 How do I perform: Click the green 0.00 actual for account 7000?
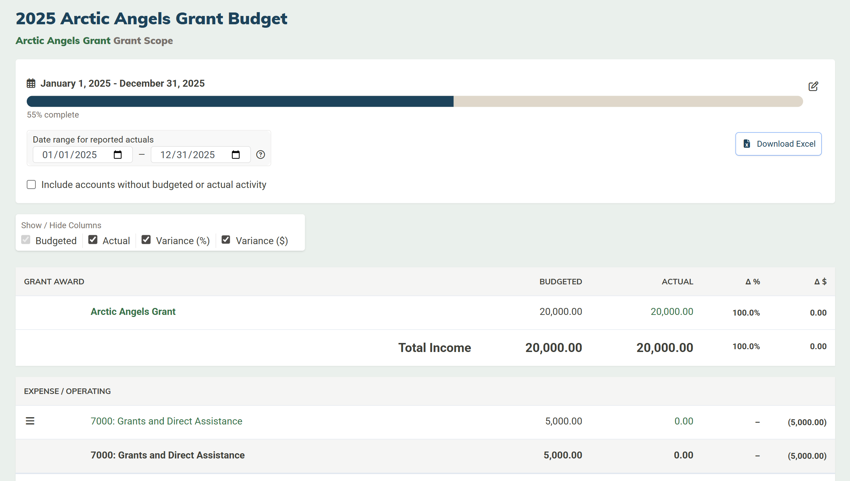[684, 421]
